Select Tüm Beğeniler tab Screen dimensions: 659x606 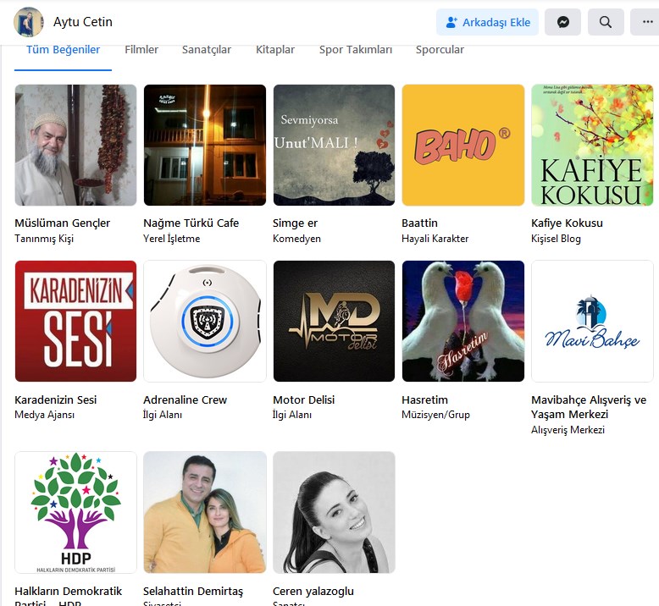coord(63,50)
